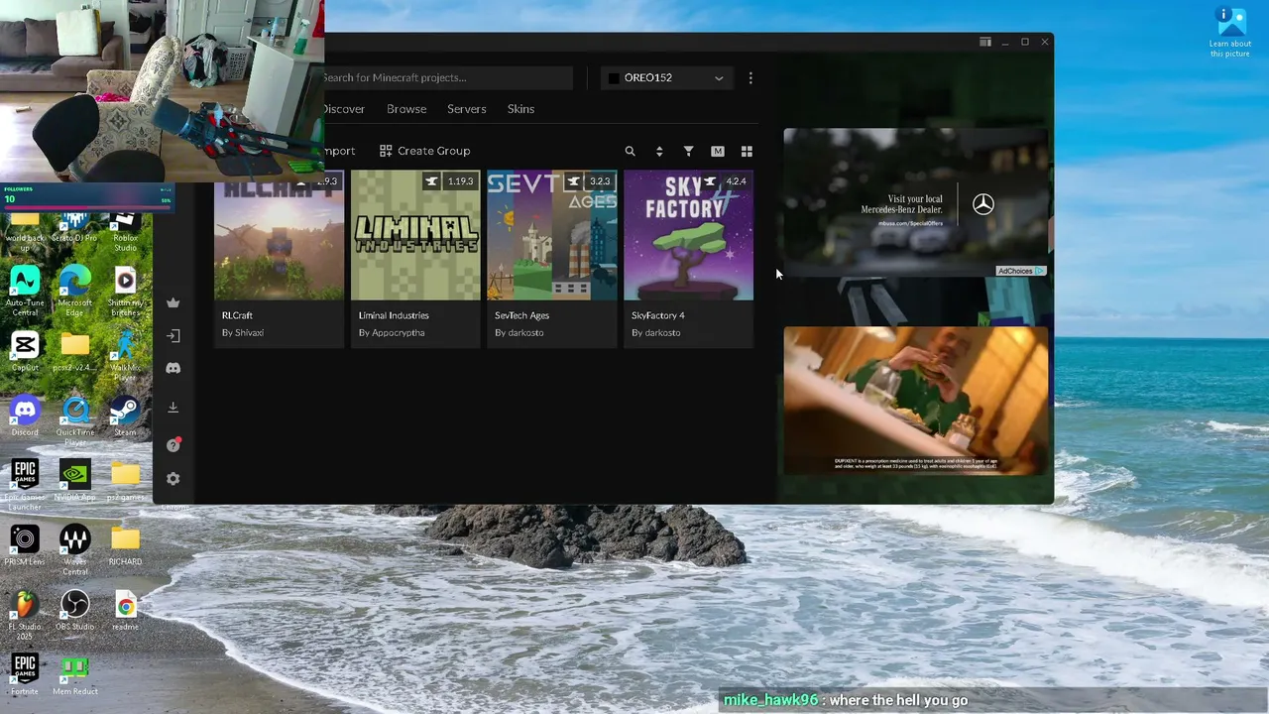1269x714 pixels.
Task: Open OBS Studio desktop shortcut
Action: (75, 610)
